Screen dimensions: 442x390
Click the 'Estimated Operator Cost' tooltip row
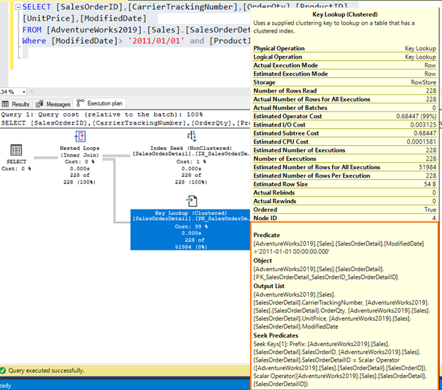point(344,116)
